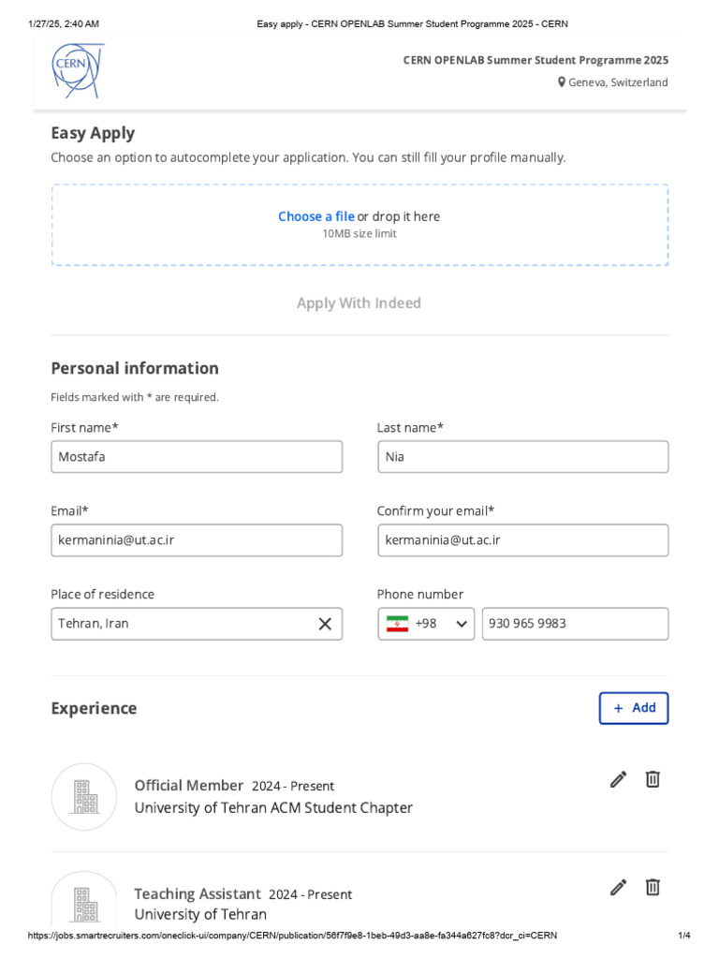Click the Choose a file link
The image size is (719, 959).
point(316,216)
